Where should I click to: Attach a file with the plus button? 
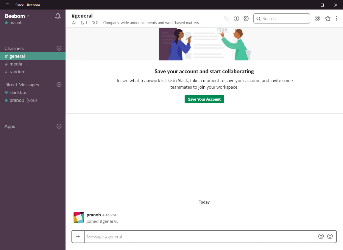[x=78, y=236]
